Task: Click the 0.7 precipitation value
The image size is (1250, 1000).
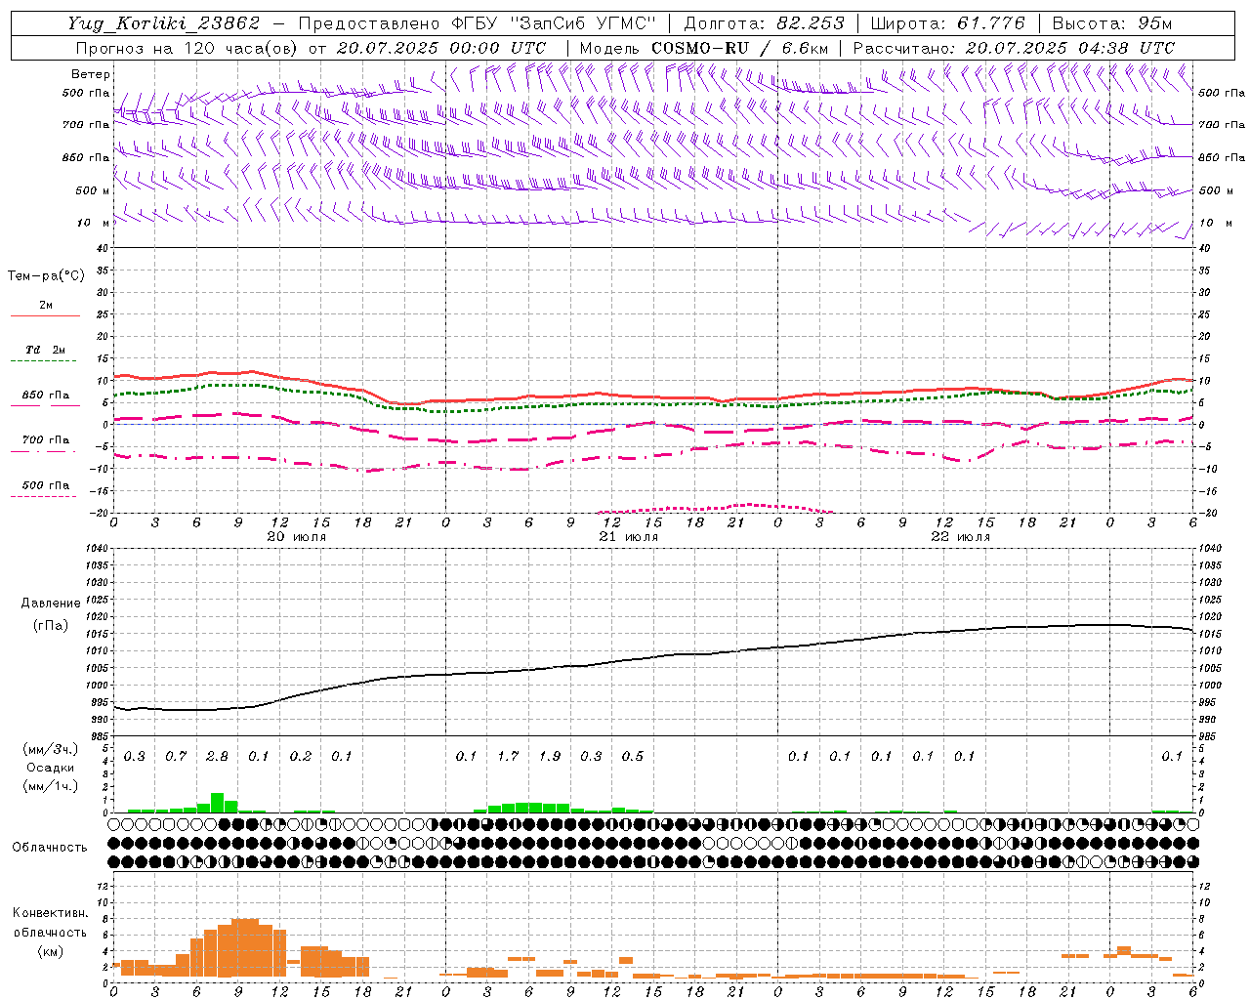Action: (176, 757)
